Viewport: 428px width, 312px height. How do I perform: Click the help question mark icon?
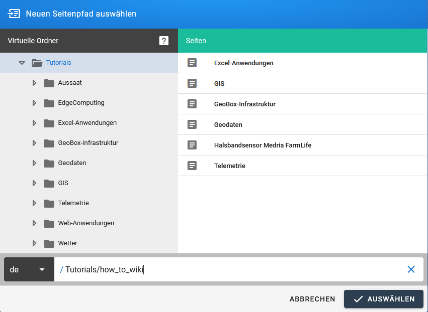point(163,41)
